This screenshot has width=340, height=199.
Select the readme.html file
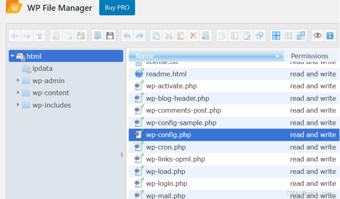click(234, 74)
